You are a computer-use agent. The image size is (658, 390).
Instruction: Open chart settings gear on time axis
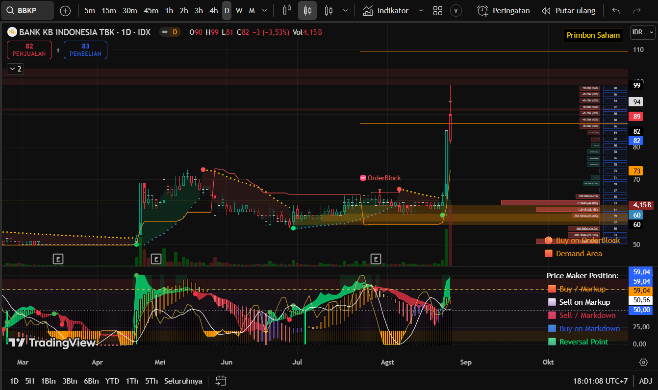(643, 362)
